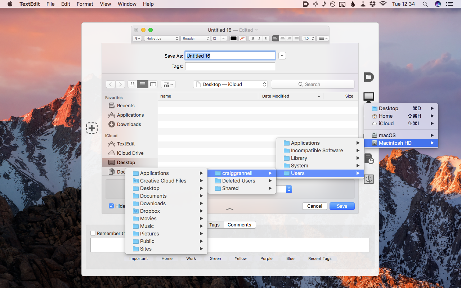Screen dimensions: 461x288
Task: Click the comments text box in lower panel
Action: point(230,245)
